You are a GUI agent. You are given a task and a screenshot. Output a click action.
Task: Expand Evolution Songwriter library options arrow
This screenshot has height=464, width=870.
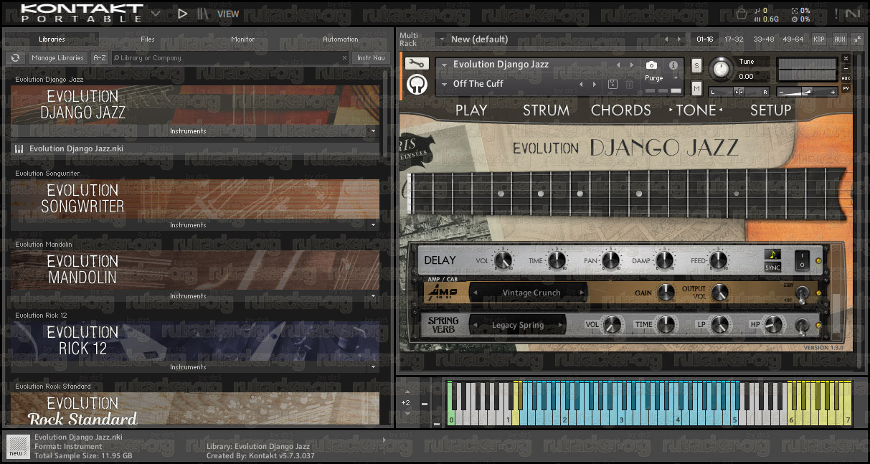[x=372, y=225]
